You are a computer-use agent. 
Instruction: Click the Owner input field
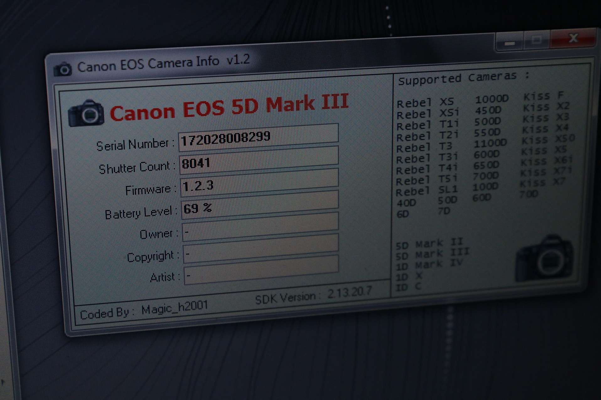(x=261, y=226)
